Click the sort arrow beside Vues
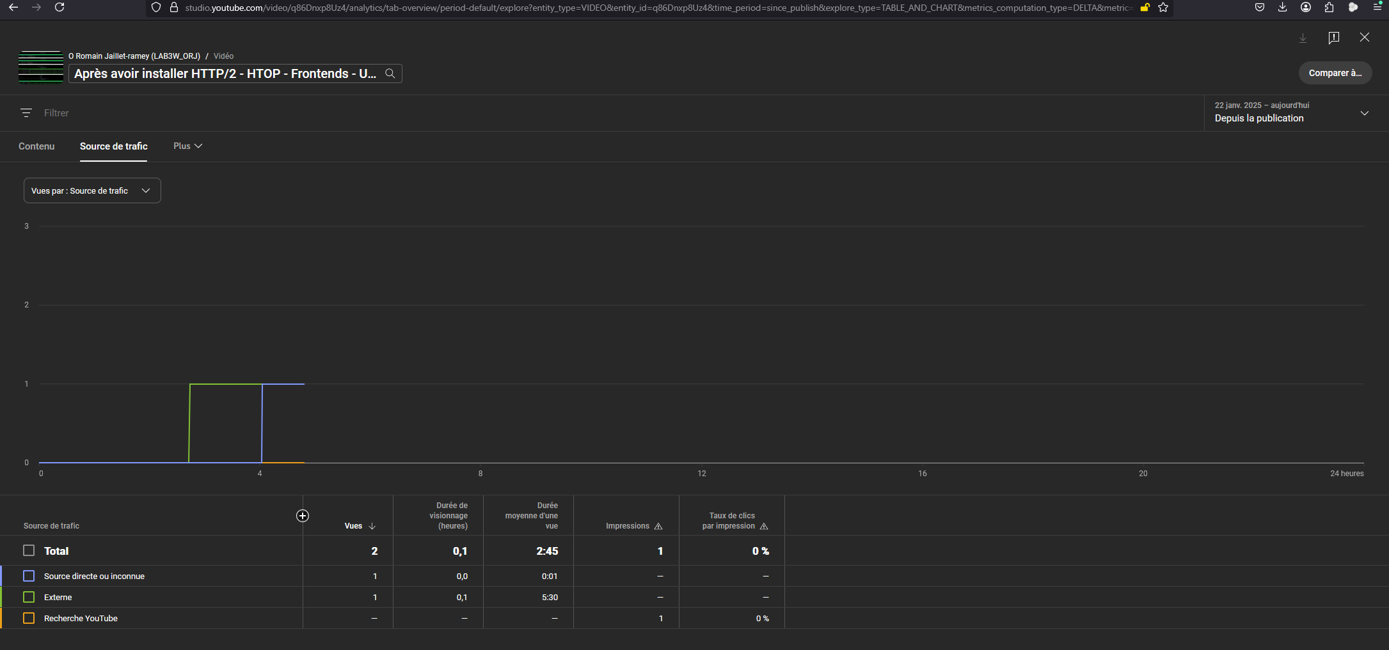This screenshot has width=1389, height=650. (372, 526)
